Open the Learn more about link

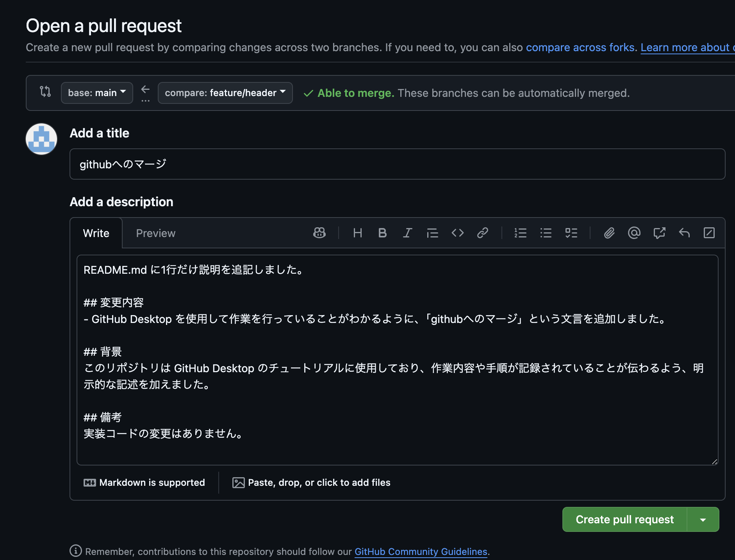coord(687,47)
